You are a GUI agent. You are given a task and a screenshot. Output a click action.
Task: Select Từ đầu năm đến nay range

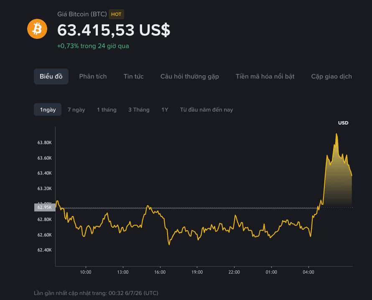pos(206,109)
